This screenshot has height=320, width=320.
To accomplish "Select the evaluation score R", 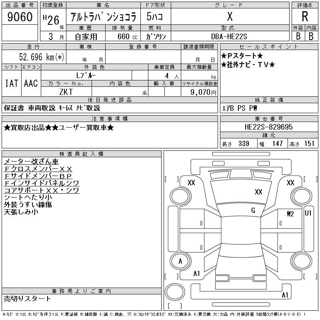I will pyautogui.click(x=305, y=16).
